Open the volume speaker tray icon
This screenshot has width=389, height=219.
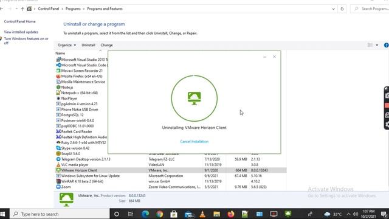(x=356, y=214)
